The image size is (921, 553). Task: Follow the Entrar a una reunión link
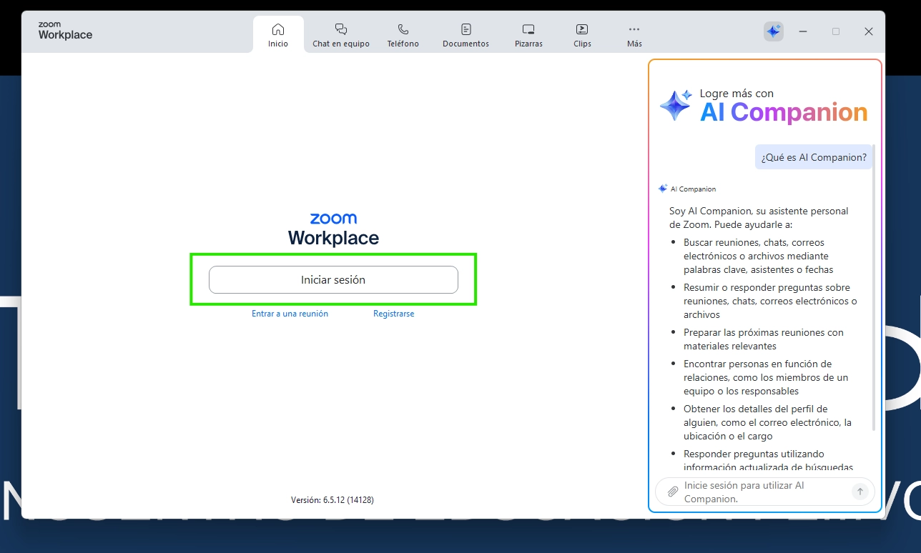coord(290,314)
